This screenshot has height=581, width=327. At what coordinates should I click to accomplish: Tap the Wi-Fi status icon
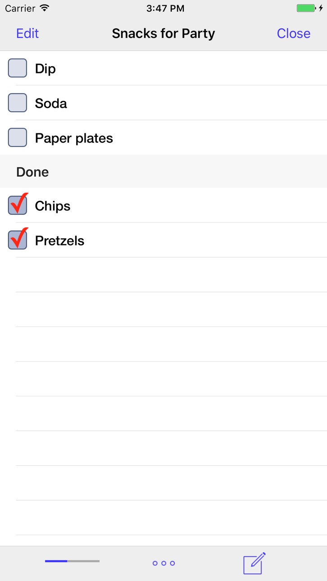tap(44, 8)
